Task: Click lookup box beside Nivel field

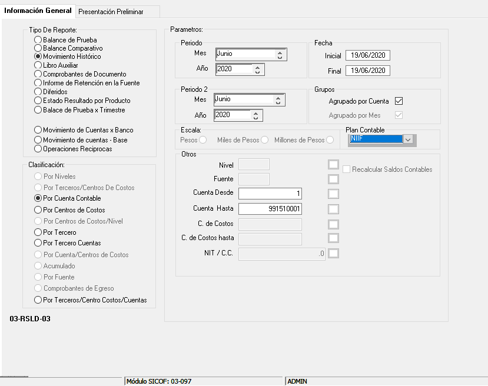Action: click(334, 164)
